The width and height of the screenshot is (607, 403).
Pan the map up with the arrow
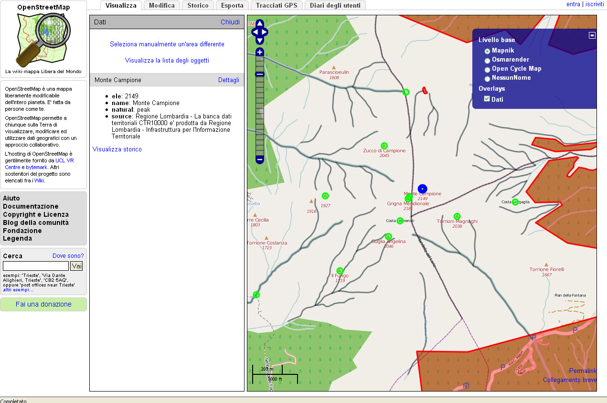click(x=260, y=23)
